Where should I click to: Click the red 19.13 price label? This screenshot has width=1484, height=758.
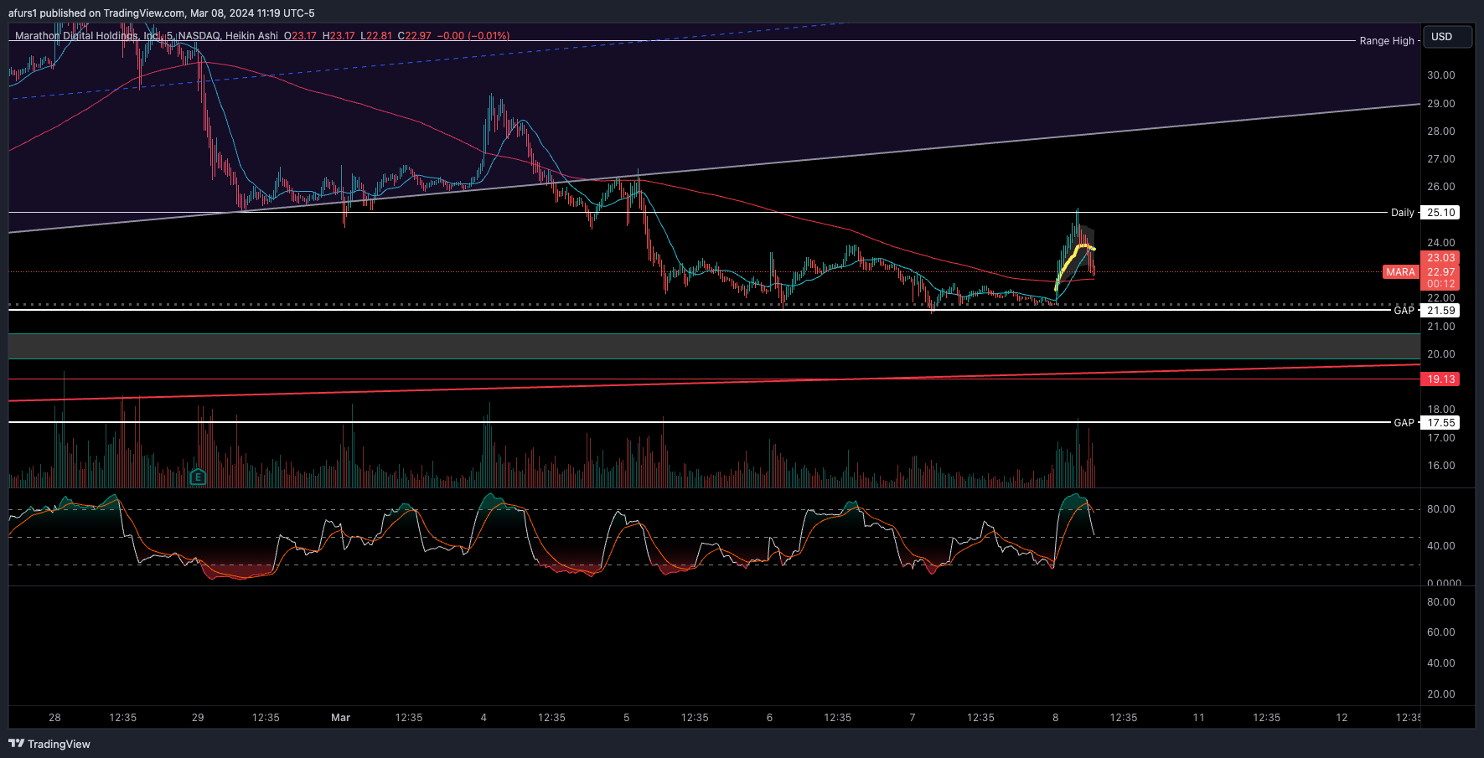(1440, 379)
